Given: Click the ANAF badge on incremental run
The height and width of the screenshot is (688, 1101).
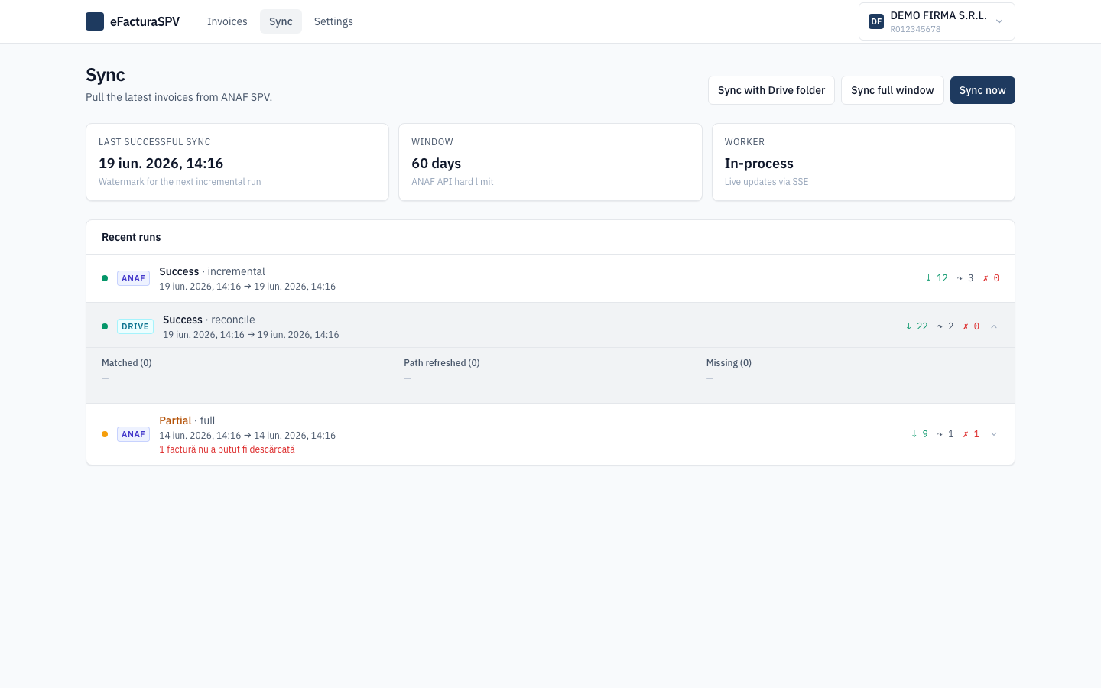Looking at the screenshot, I should [x=133, y=278].
